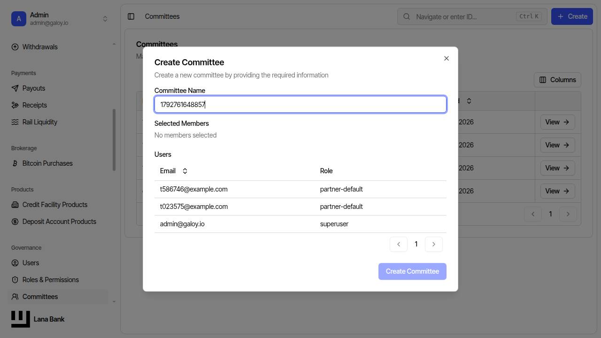601x338 pixels.
Task: Sort users by Email column
Action: pos(174,171)
